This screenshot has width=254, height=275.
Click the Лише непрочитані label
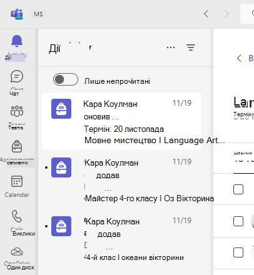pyautogui.click(x=117, y=81)
